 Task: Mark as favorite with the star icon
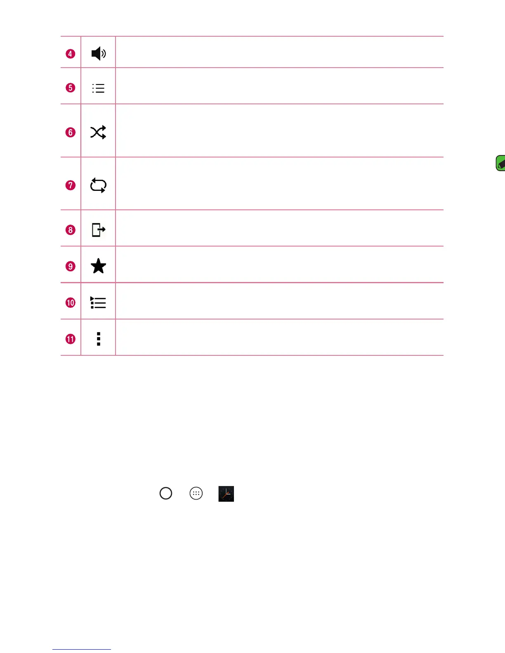click(x=98, y=266)
